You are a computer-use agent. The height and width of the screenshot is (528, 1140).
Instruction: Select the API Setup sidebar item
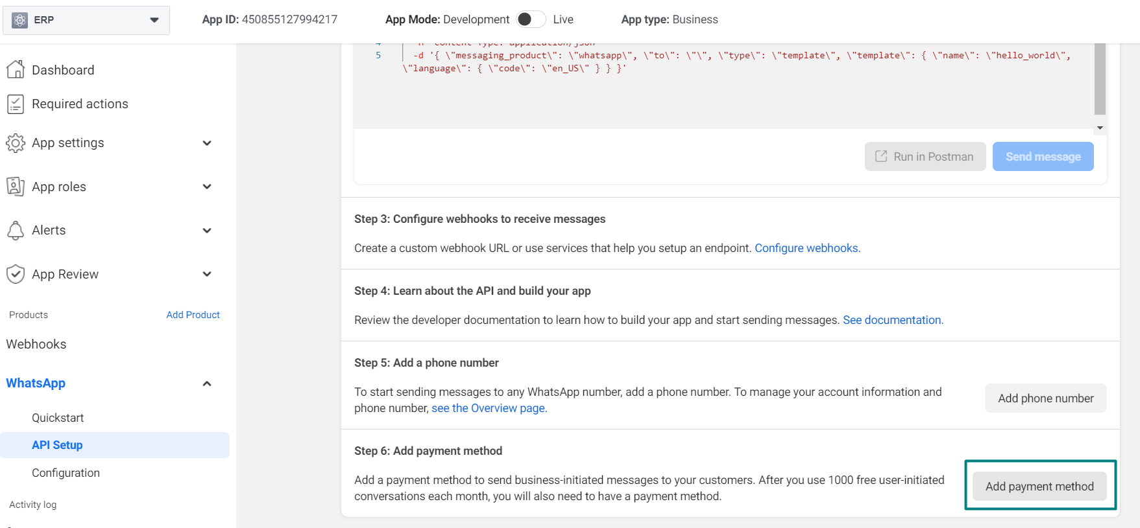115,445
